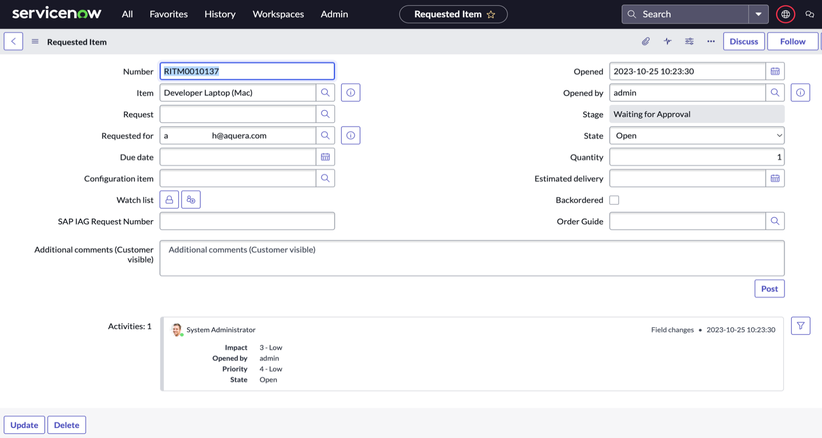822x438 pixels.
Task: Click the Due date input field
Action: click(x=238, y=157)
